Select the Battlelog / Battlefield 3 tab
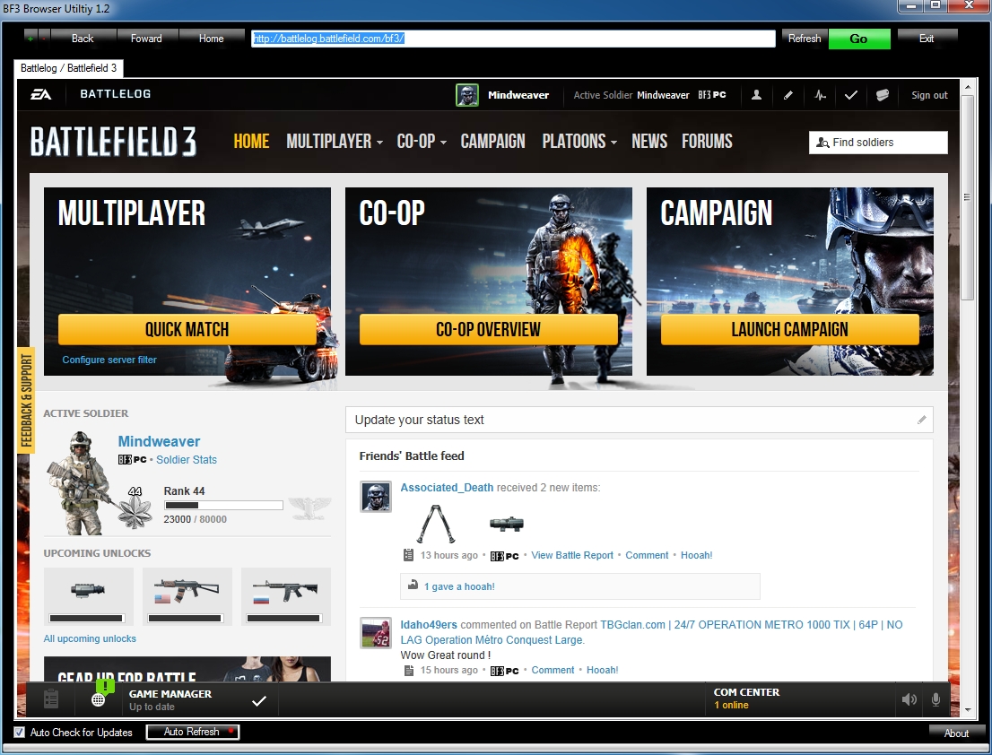The image size is (992, 755). 69,68
